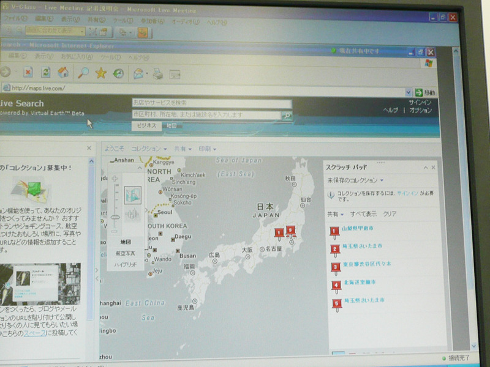
Task: Open the 北海道室蘭市 collection item
Action: click(x=360, y=282)
